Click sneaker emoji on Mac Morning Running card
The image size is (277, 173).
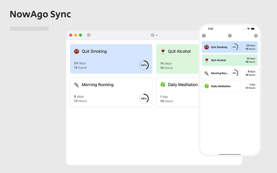pyautogui.click(x=76, y=85)
